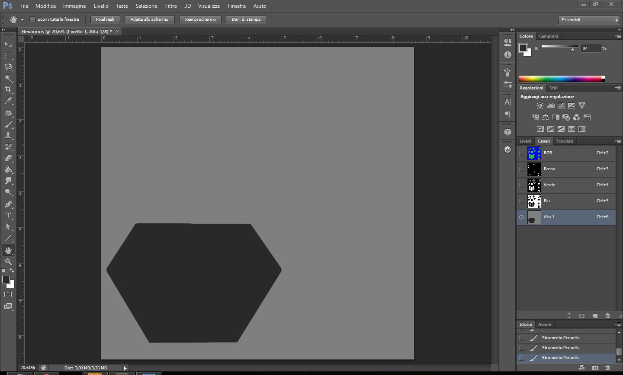This screenshot has width=623, height=375.
Task: Switch to the Livelli tab
Action: coord(525,141)
